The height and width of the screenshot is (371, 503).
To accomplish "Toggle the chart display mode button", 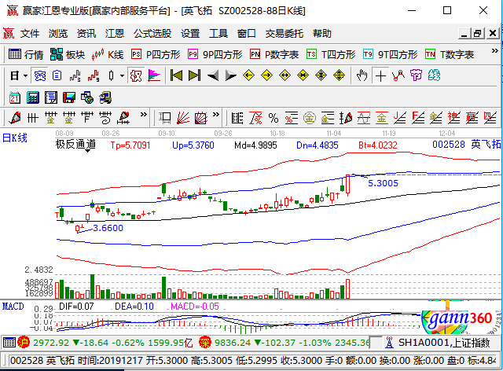I will click(40, 76).
